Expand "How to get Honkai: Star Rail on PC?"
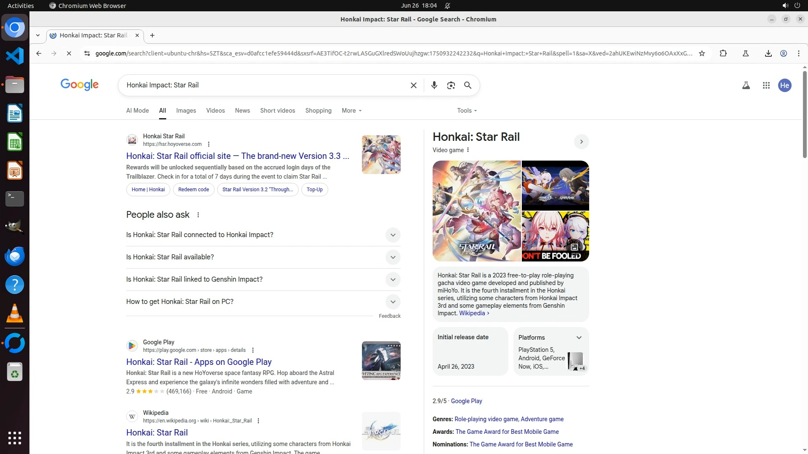Screen dimensions: 808x454 click(x=393, y=302)
